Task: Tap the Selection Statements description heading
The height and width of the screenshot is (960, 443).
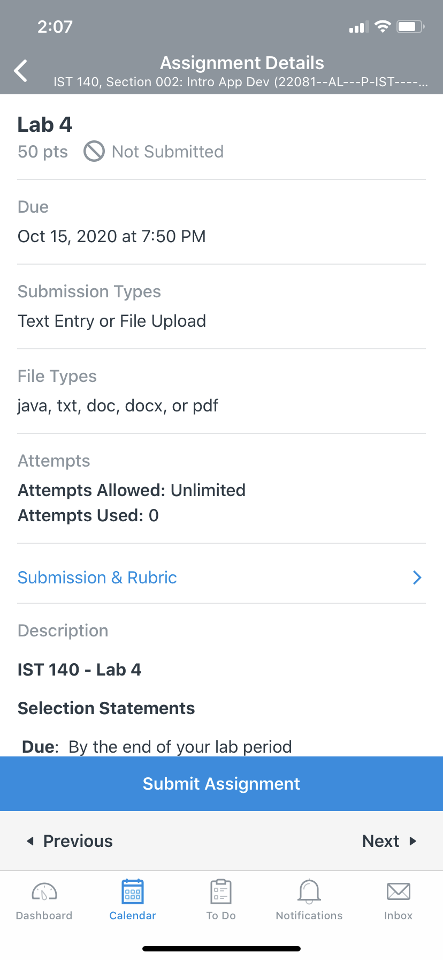Action: coord(106,708)
